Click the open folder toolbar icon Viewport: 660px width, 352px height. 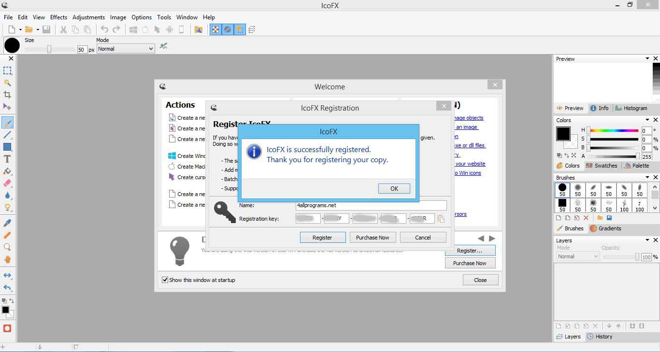(29, 29)
